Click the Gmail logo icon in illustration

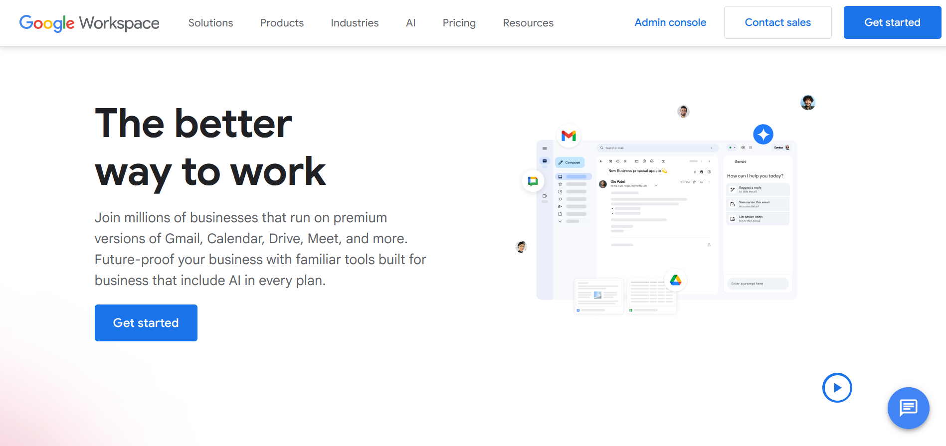tap(568, 136)
